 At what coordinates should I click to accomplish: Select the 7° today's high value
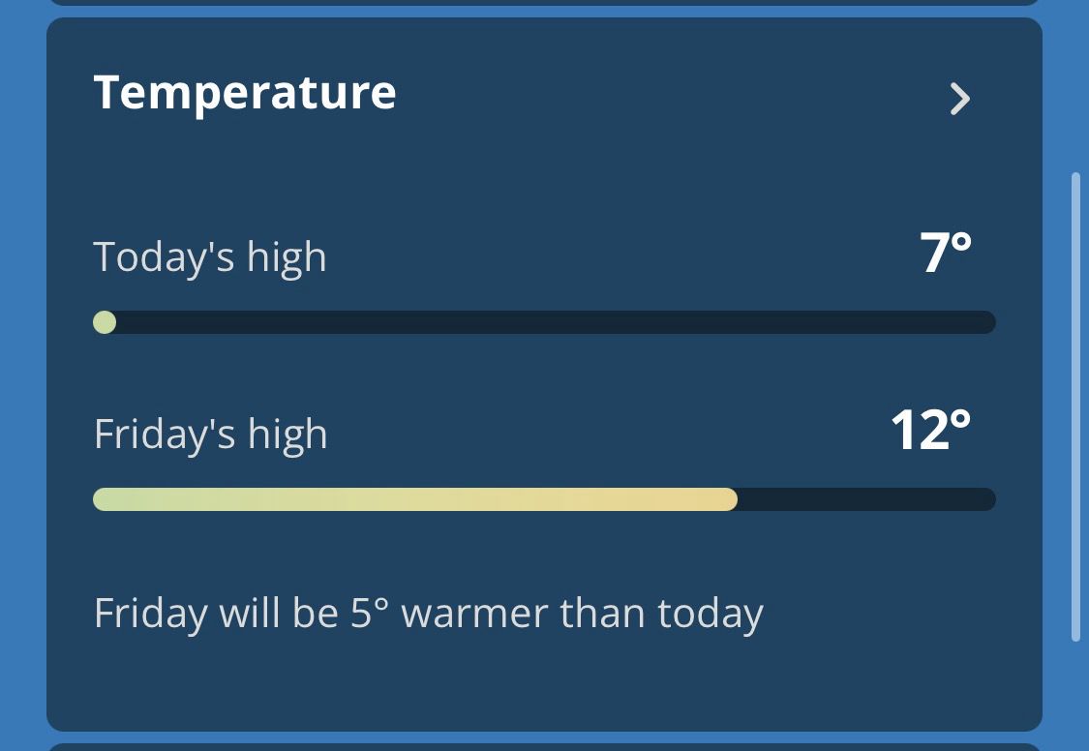click(x=946, y=254)
